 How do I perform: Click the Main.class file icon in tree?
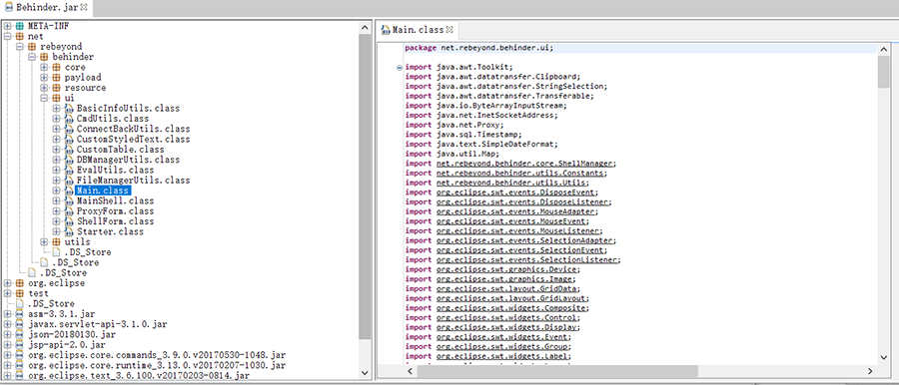tap(69, 191)
